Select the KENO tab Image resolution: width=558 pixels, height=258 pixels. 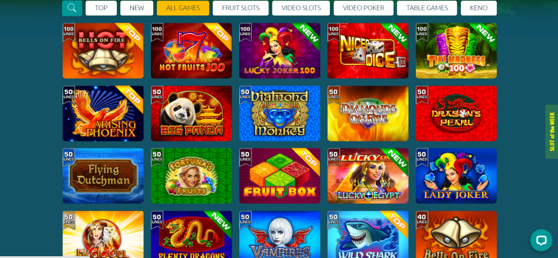pyautogui.click(x=478, y=8)
